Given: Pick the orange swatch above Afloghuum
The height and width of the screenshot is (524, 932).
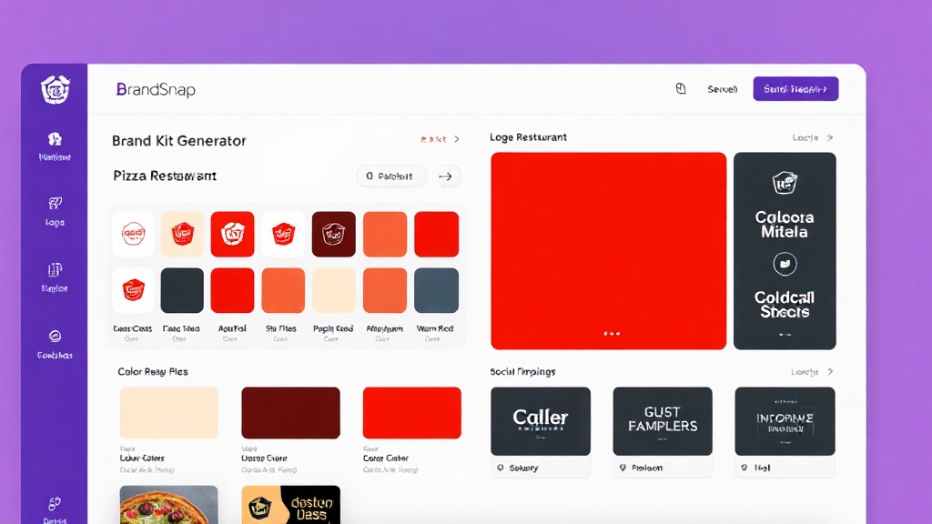Looking at the screenshot, I should click(x=385, y=290).
